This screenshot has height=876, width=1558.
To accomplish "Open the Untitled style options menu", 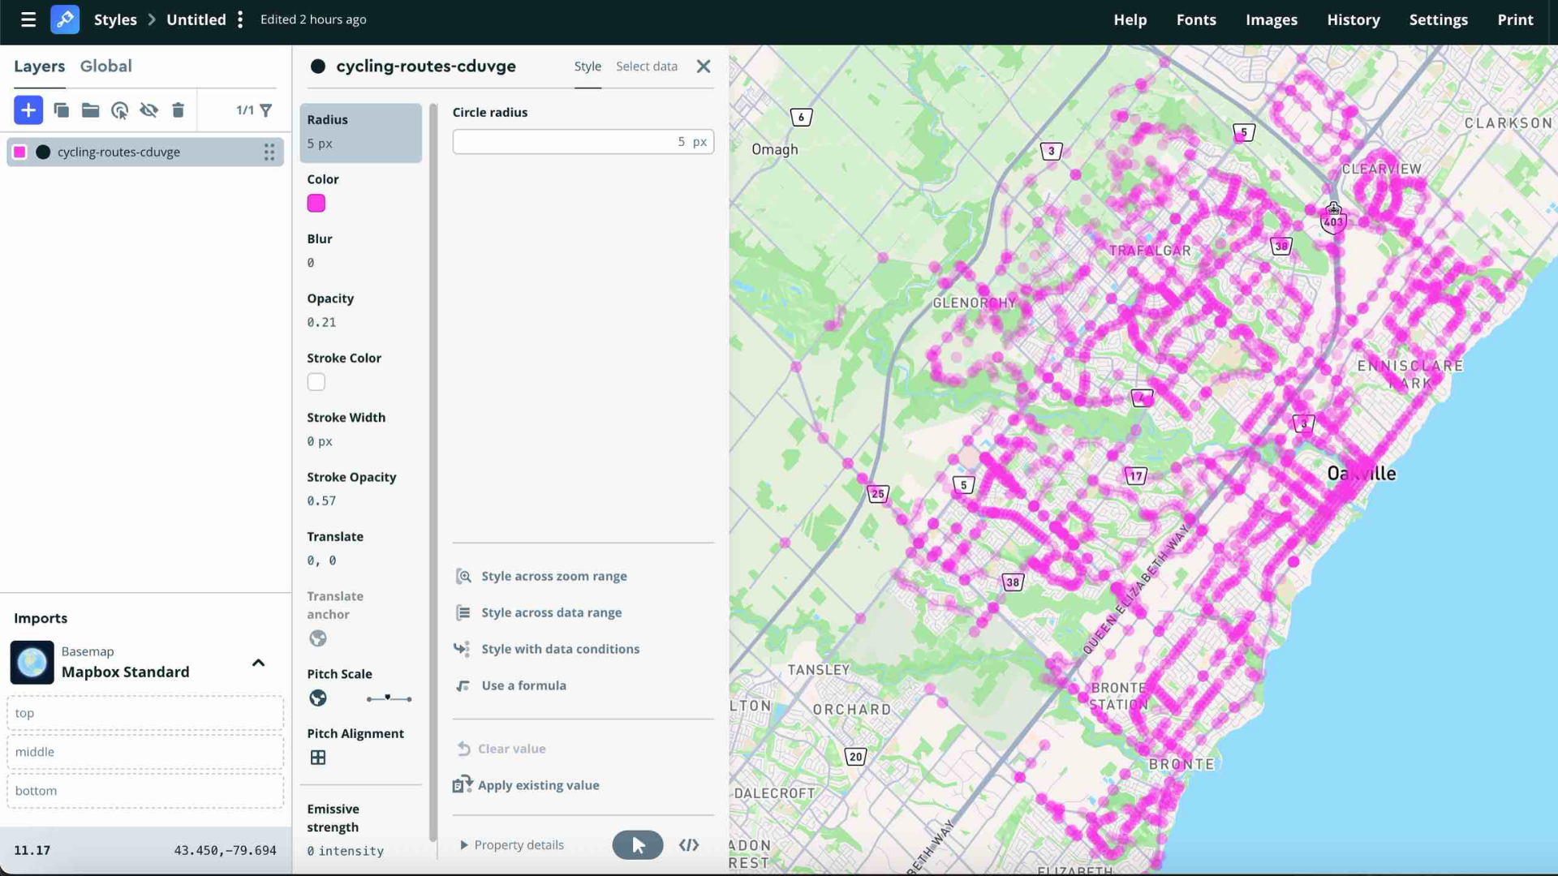I will pos(240,19).
